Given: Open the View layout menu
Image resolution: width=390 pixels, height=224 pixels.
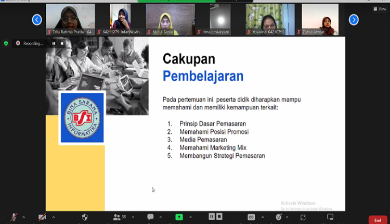Looking at the screenshot, I should tap(380, 9).
